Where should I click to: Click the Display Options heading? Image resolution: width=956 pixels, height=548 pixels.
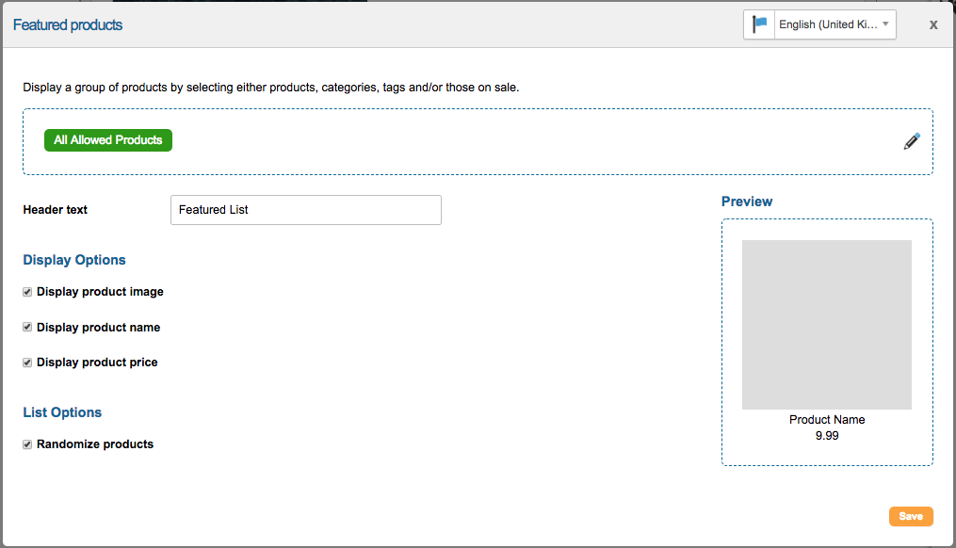tap(74, 260)
